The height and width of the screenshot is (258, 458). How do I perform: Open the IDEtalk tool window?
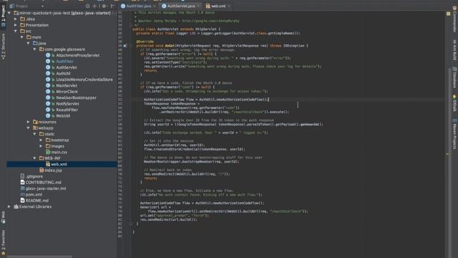[454, 103]
